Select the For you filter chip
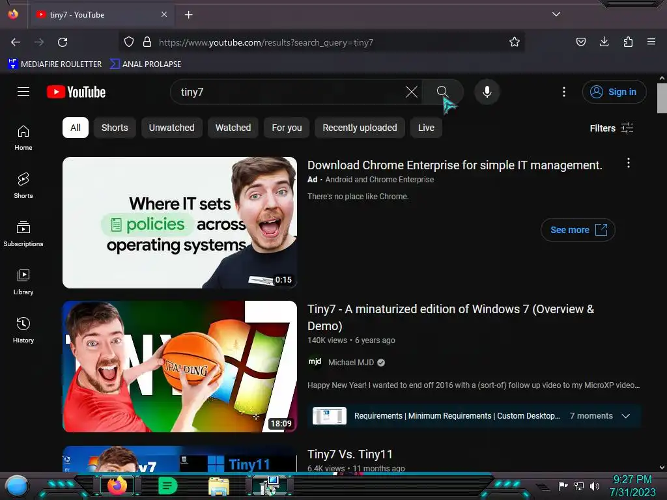This screenshot has height=500, width=667. tap(287, 128)
